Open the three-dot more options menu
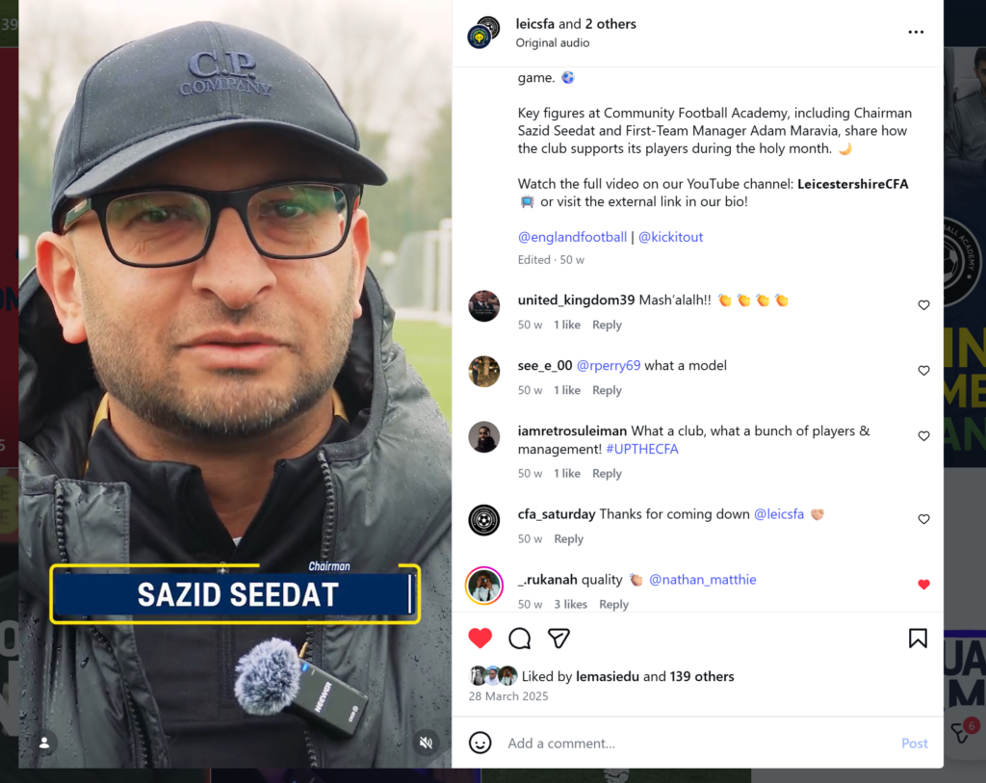The height and width of the screenshot is (783, 986). tap(916, 32)
